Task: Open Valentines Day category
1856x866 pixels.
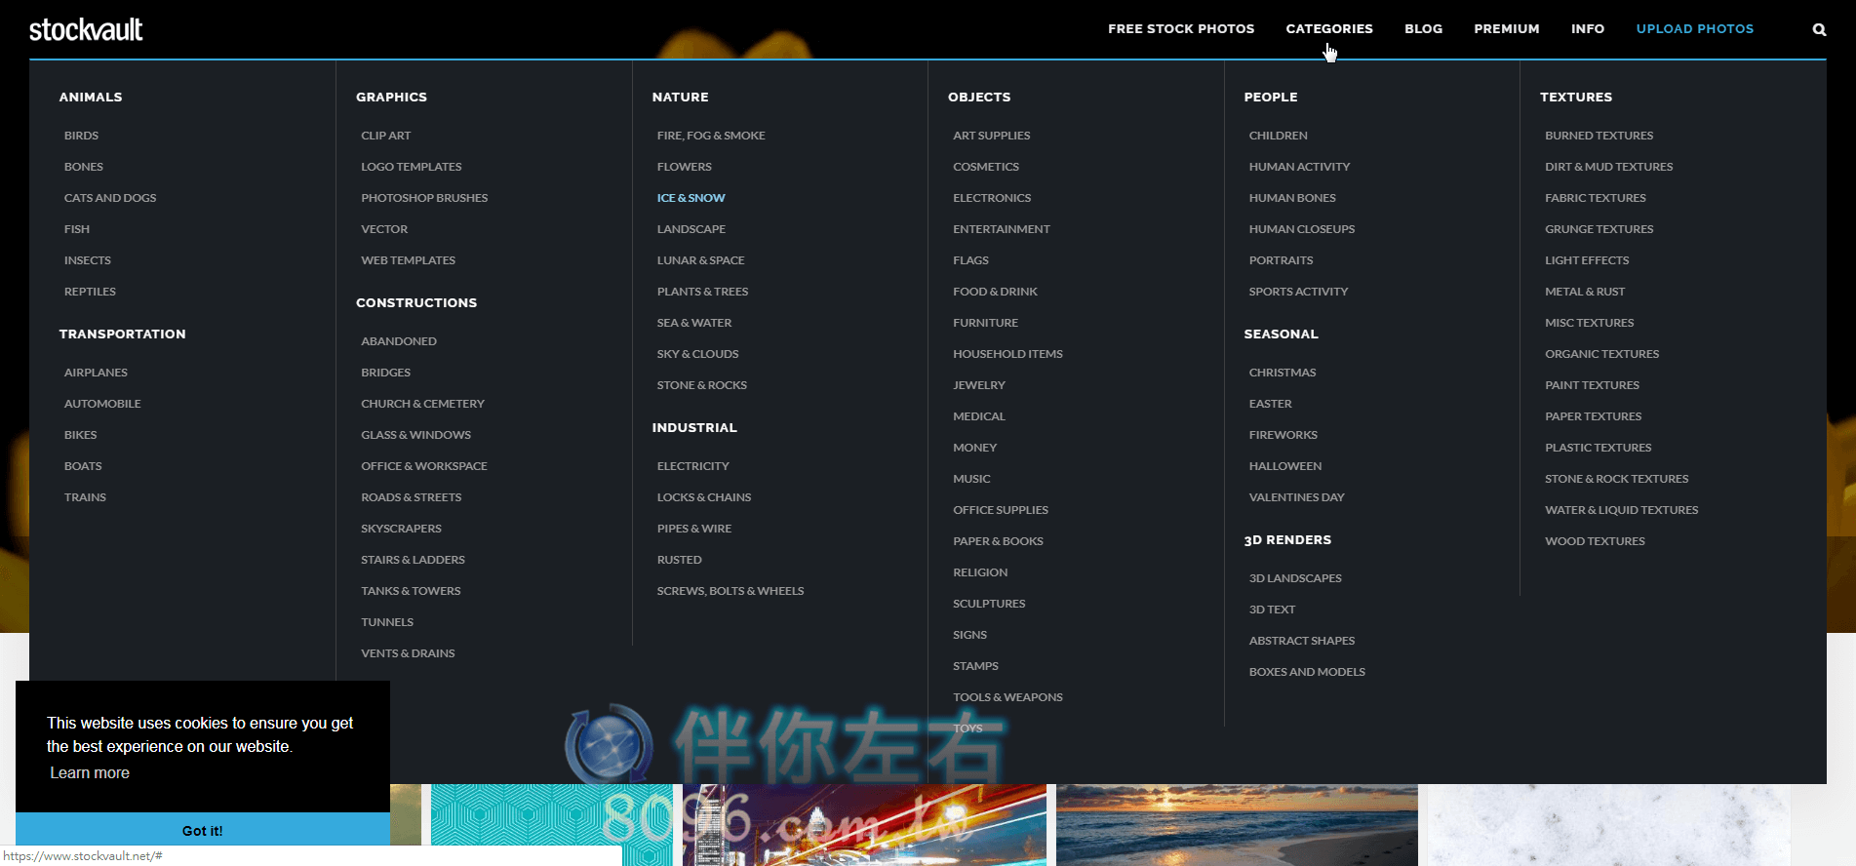Action: [1296, 497]
